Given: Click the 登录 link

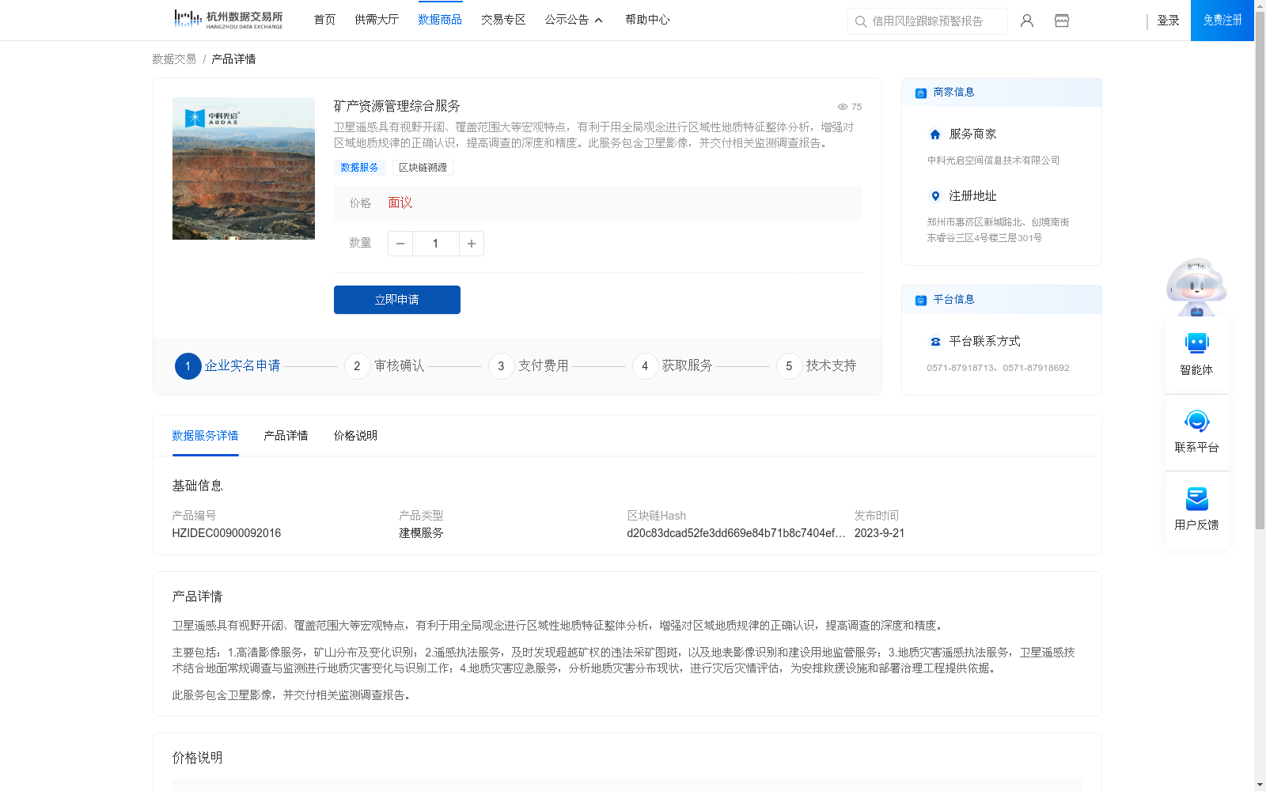Looking at the screenshot, I should tap(1168, 21).
